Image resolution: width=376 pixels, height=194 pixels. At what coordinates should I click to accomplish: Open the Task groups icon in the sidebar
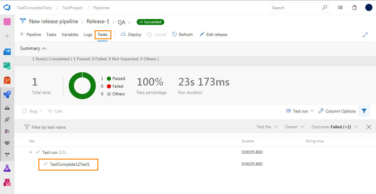pos(7,143)
